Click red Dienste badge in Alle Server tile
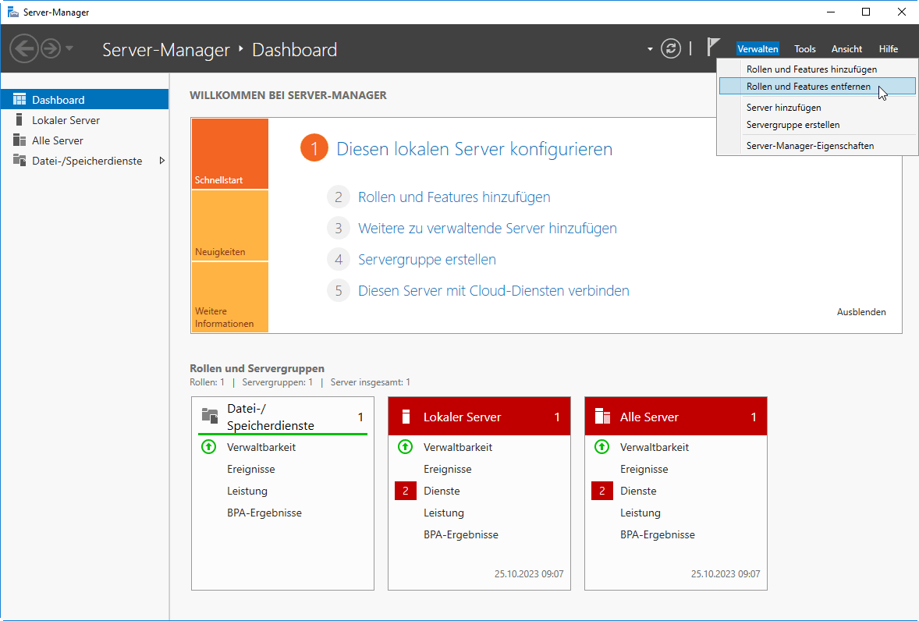This screenshot has height=621, width=919. click(x=601, y=491)
